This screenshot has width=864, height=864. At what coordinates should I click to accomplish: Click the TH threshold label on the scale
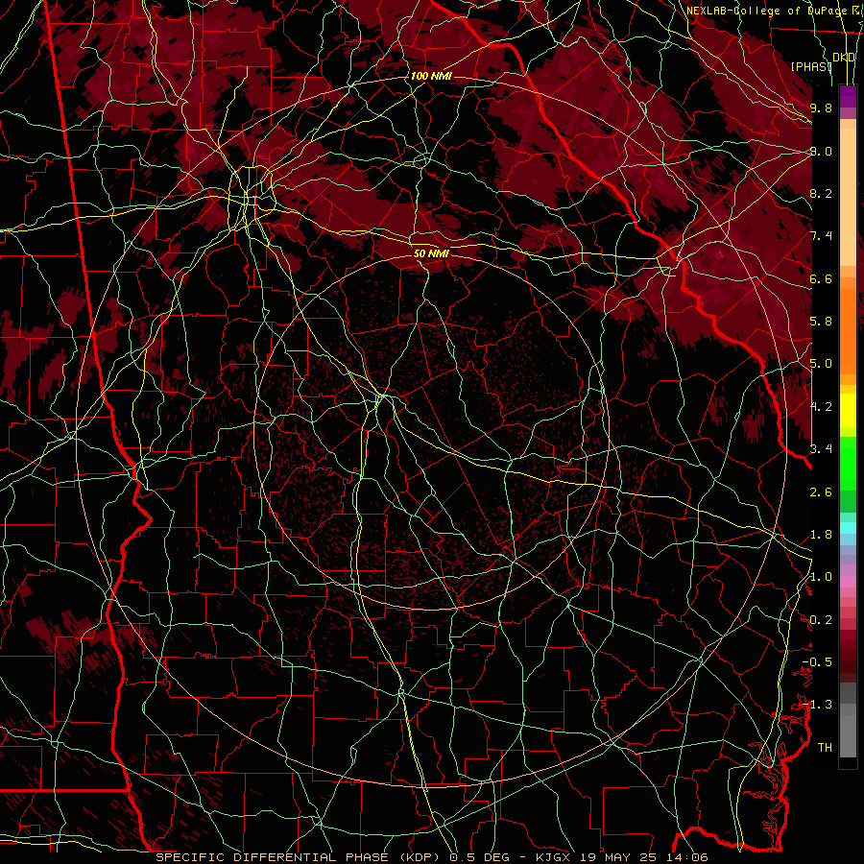(825, 748)
